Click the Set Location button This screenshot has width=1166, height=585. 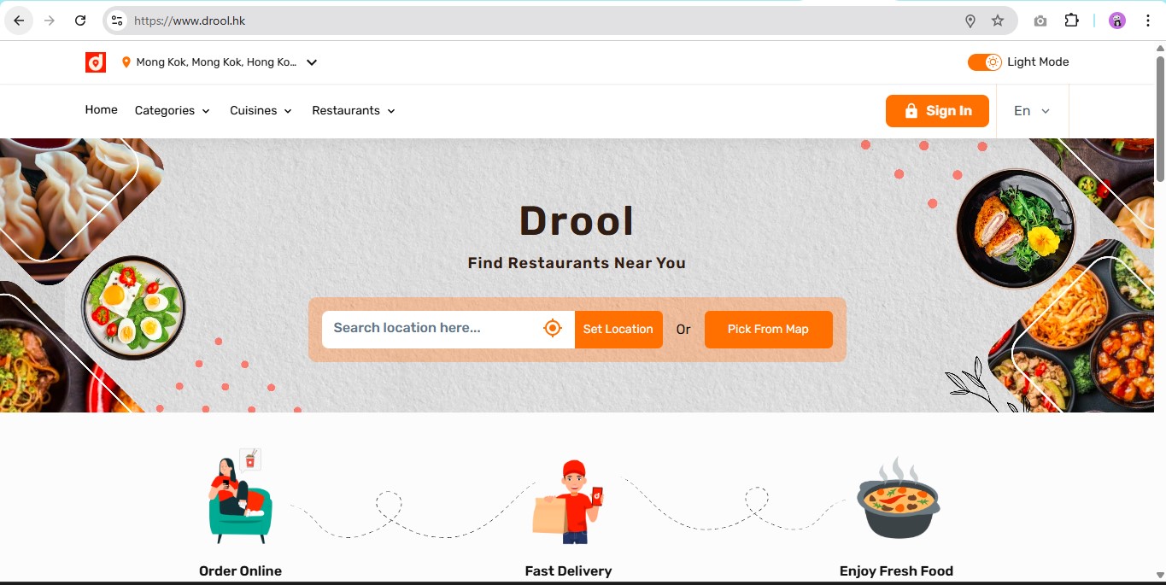[618, 330]
